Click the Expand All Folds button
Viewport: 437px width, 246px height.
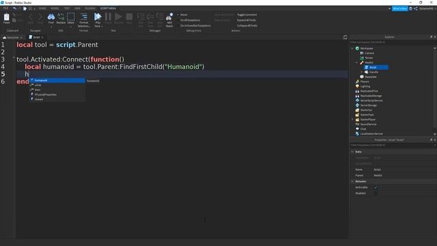(x=246, y=20)
